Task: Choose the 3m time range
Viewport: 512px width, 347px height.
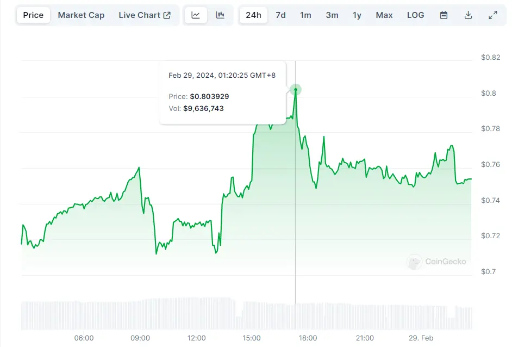Action: pyautogui.click(x=332, y=15)
